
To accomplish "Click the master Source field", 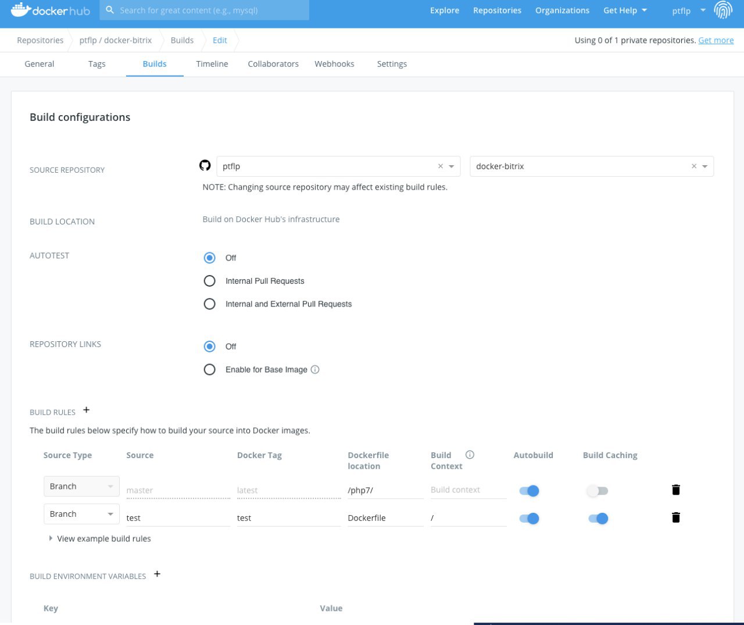I will 178,490.
